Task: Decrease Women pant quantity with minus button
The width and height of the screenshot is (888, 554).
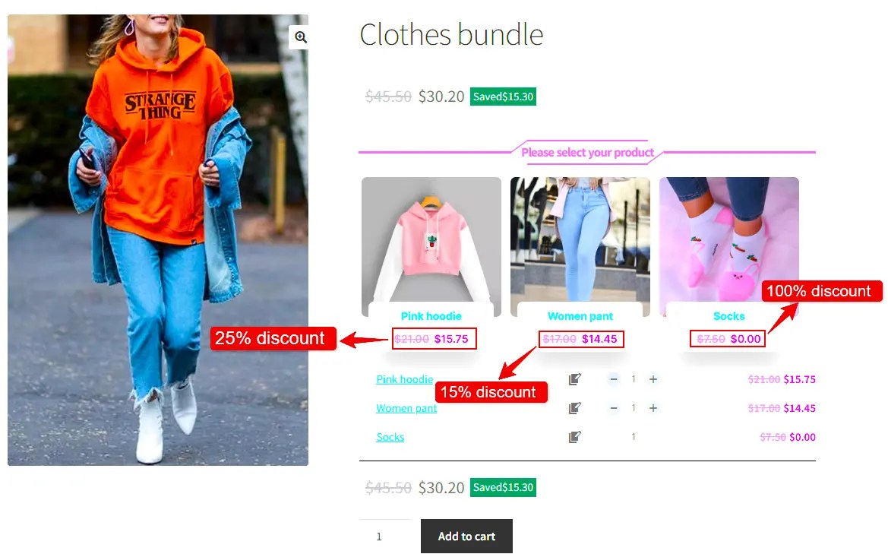Action: tap(613, 408)
